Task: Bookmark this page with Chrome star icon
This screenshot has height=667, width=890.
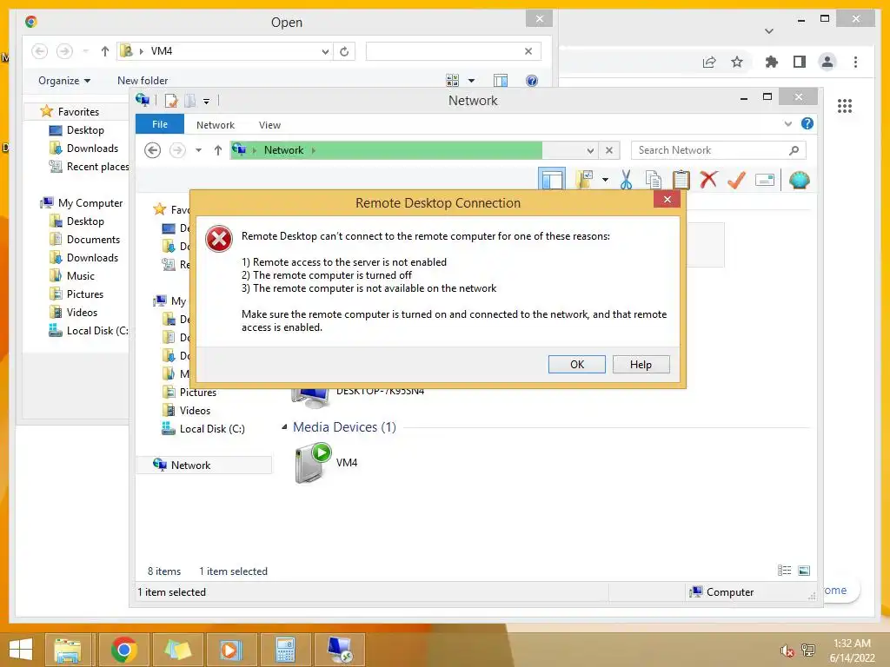Action: coord(737,62)
